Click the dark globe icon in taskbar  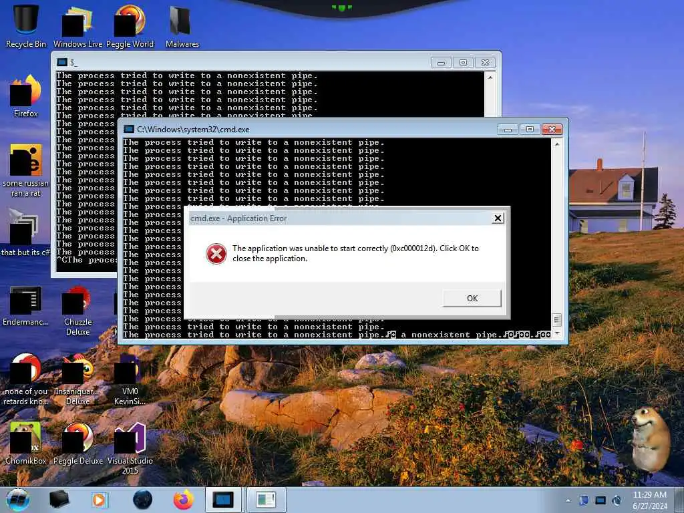point(142,500)
